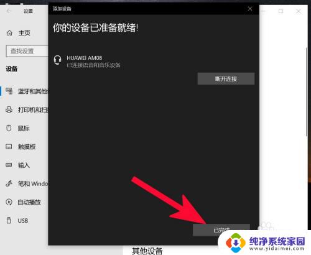Click the touchpad icon in sidebar

[x=9, y=147]
